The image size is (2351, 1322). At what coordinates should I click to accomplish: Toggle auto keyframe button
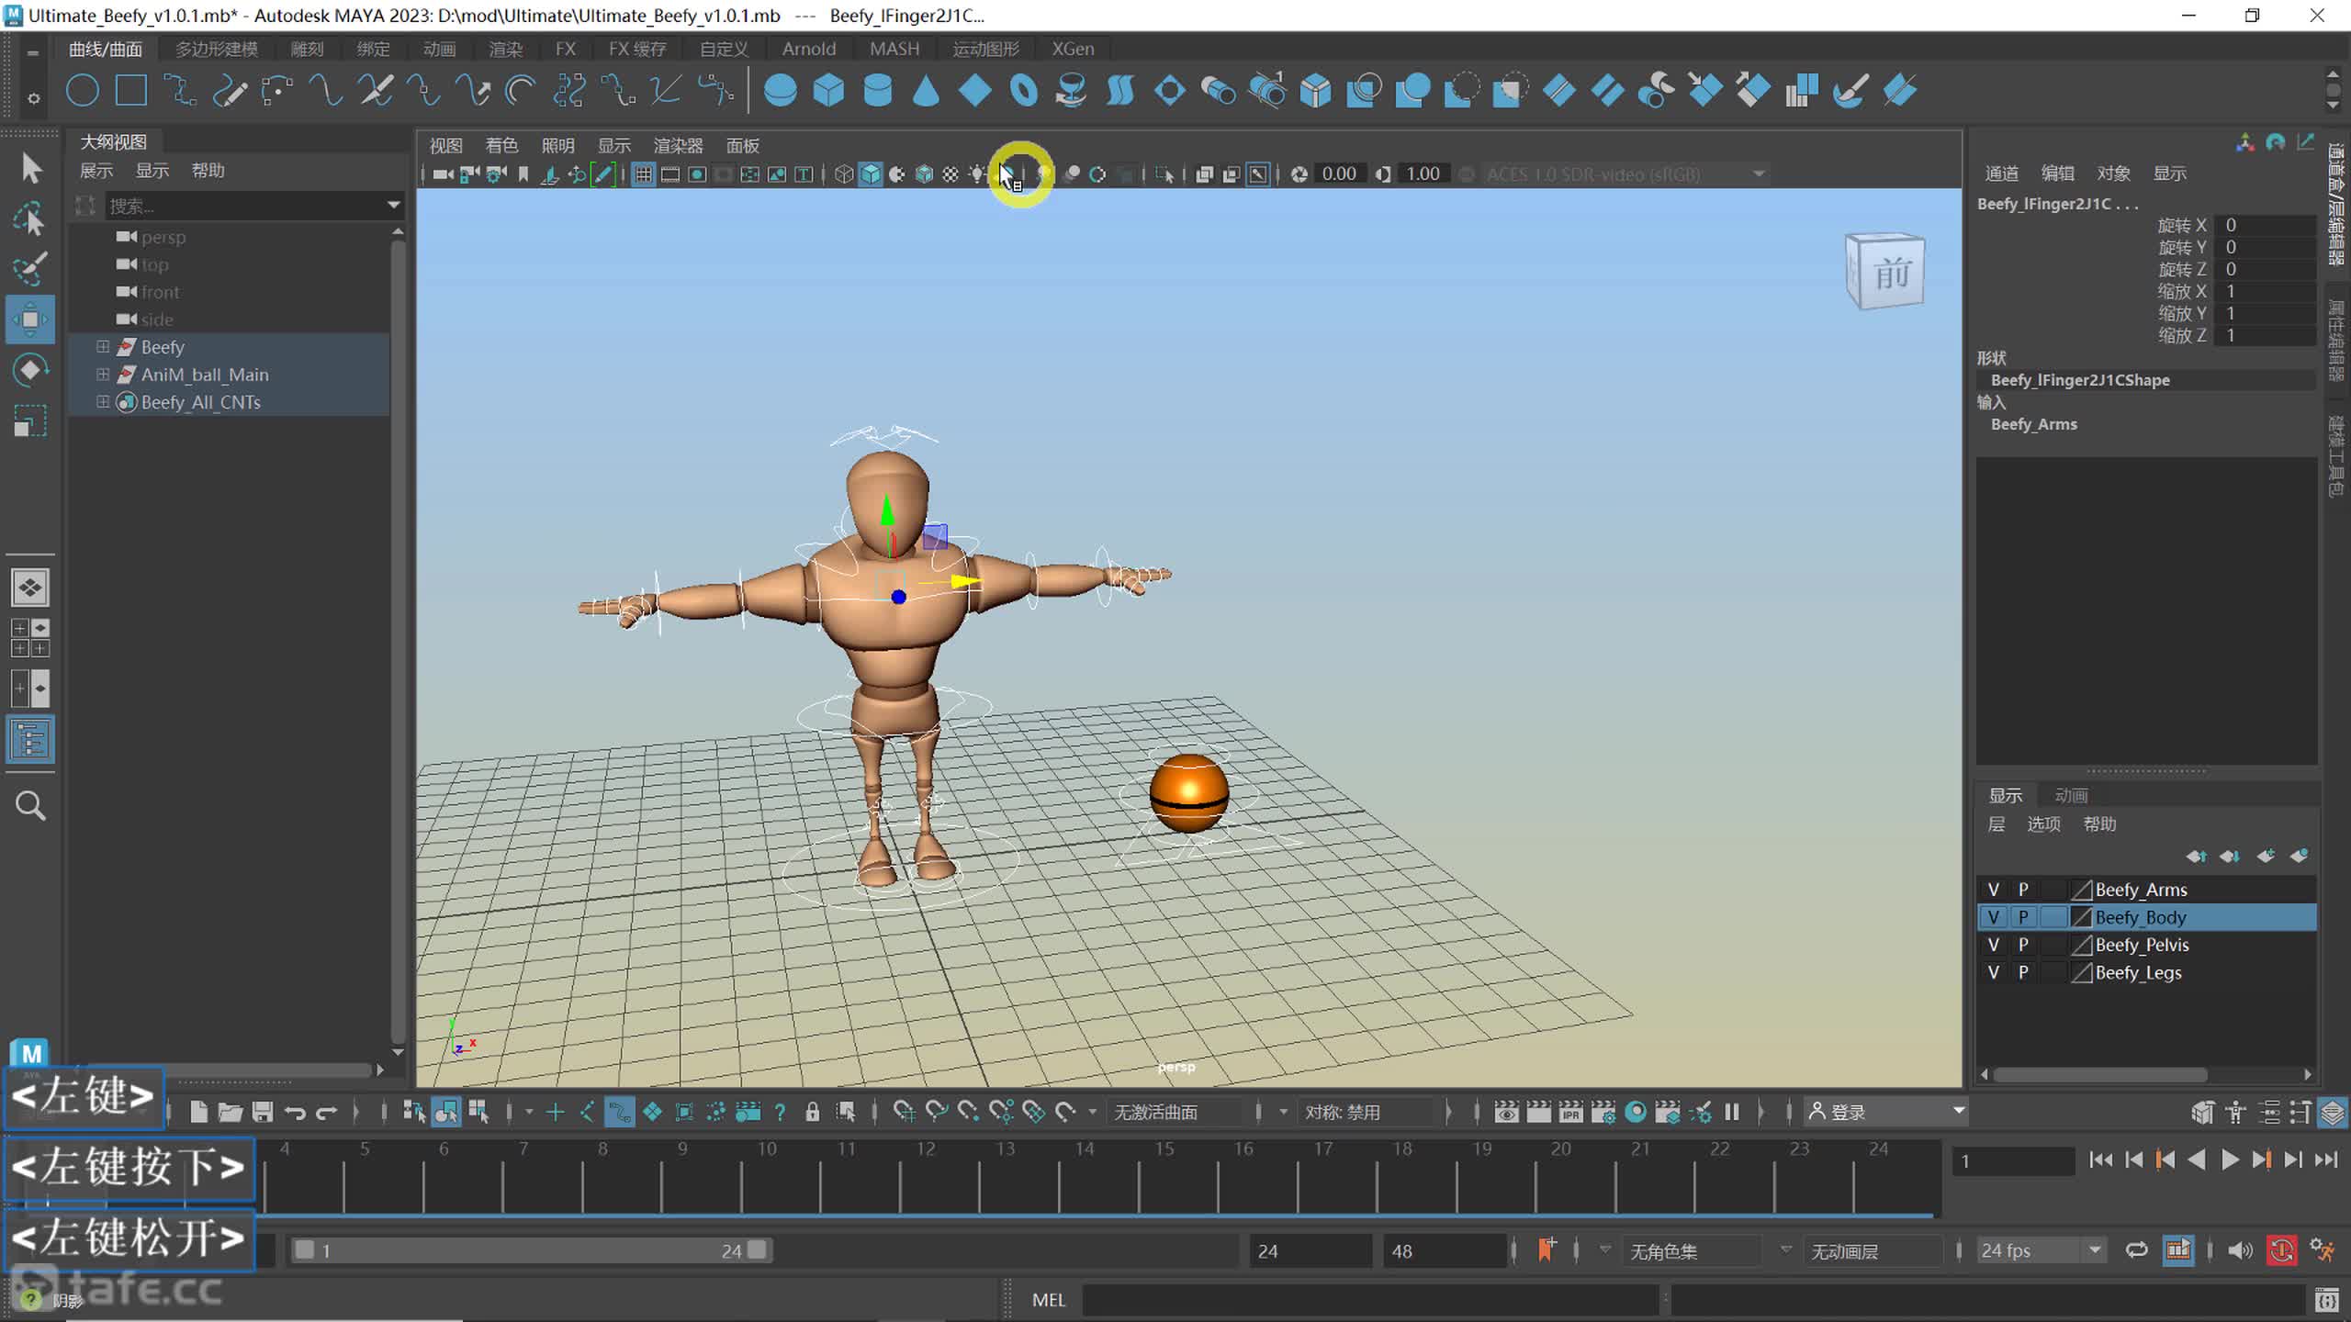pos(2282,1250)
